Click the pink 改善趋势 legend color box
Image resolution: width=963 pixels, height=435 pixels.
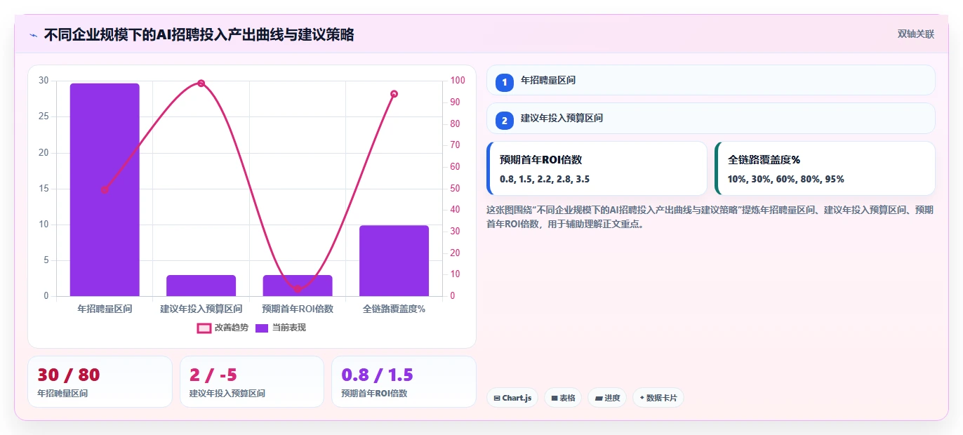click(x=204, y=328)
